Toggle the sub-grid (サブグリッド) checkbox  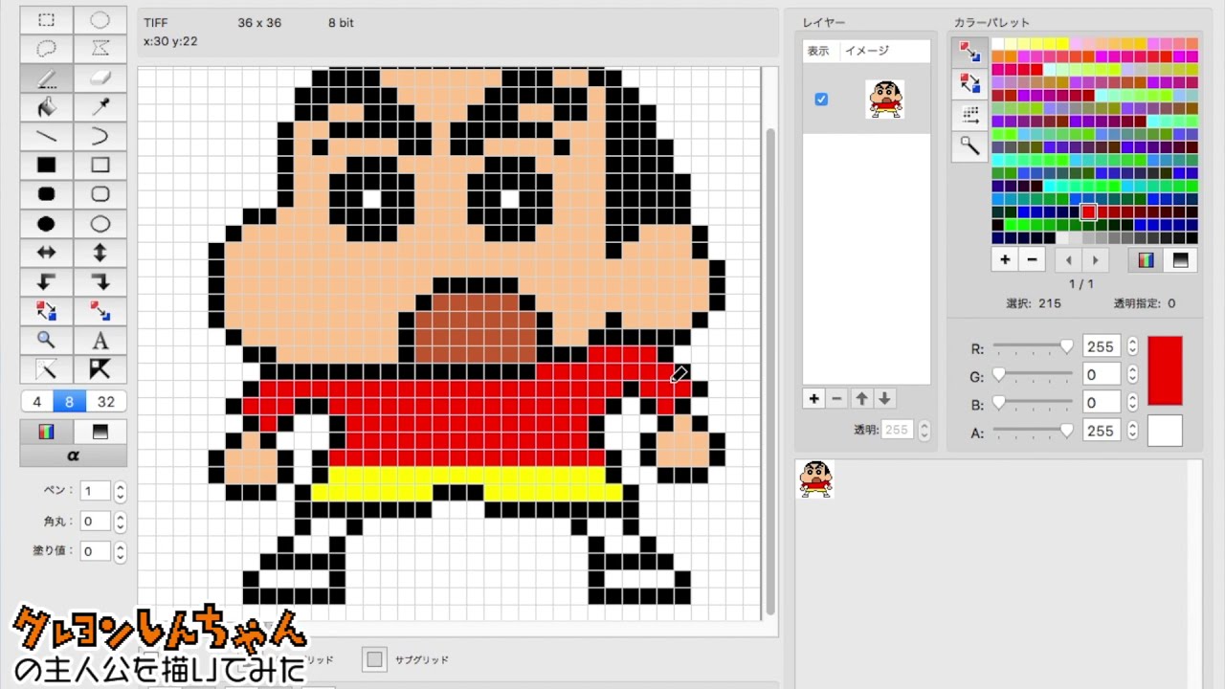(x=374, y=659)
